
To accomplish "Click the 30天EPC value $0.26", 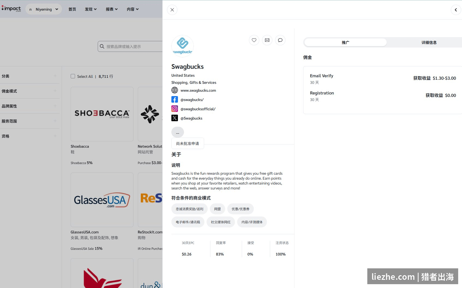I will (187, 254).
